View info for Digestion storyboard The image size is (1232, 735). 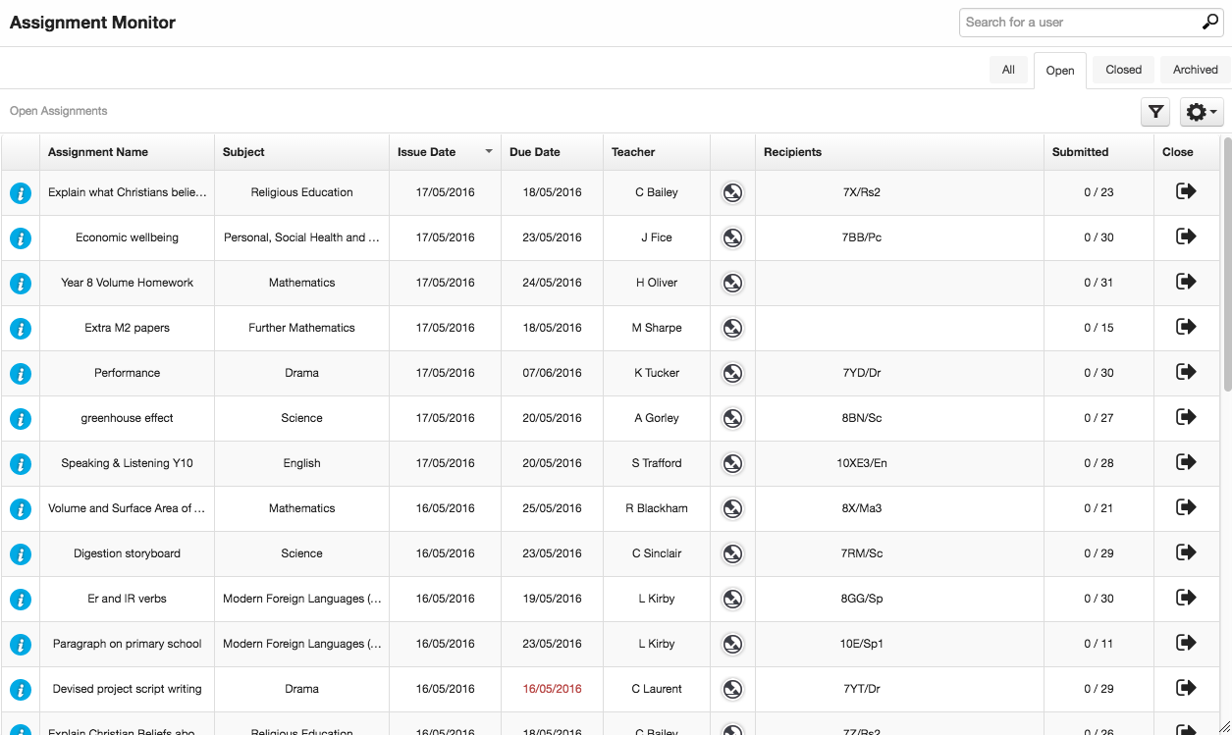click(21, 554)
